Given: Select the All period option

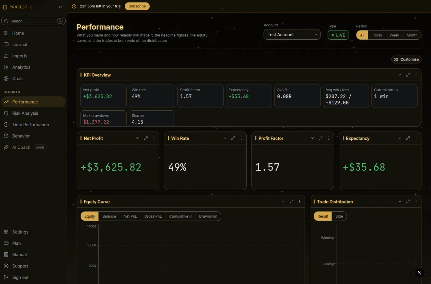Looking at the screenshot, I should [362, 35].
